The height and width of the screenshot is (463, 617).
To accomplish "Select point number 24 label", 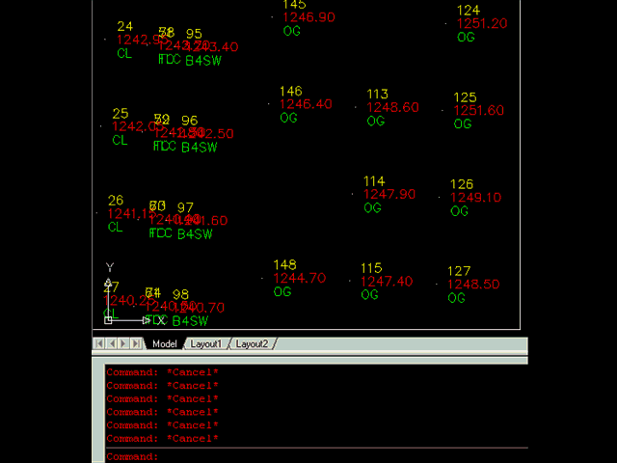I will coord(124,26).
